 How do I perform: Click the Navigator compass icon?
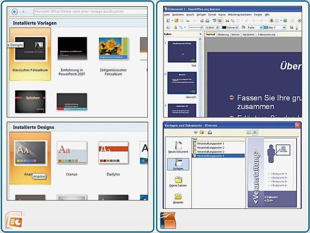(x=299, y=20)
